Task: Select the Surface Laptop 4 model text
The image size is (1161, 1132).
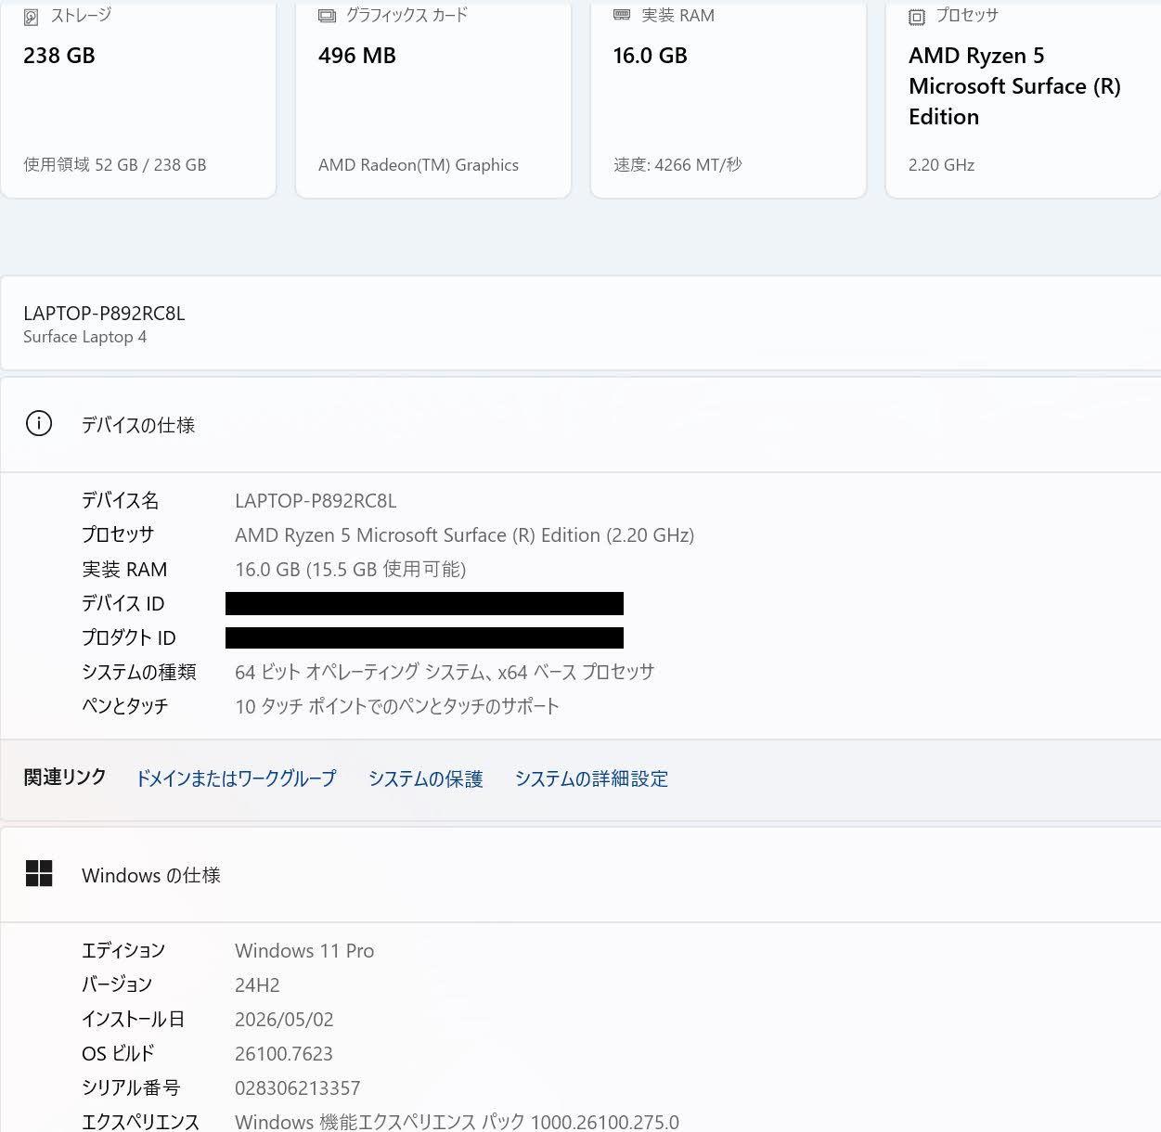Action: [84, 337]
